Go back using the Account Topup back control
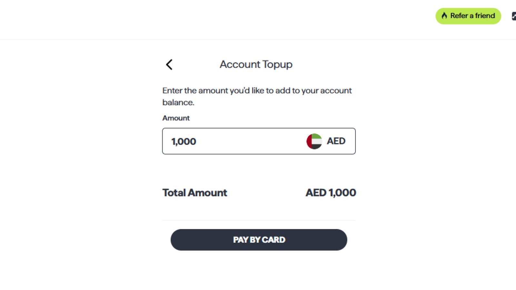This screenshot has width=516, height=290. [169, 64]
